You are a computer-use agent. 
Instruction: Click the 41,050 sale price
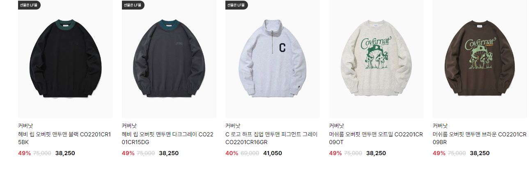pos(273,153)
